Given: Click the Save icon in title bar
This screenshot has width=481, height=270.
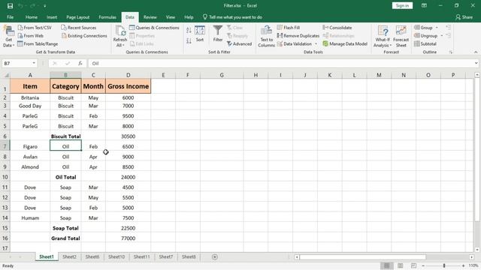Looking at the screenshot, I should pos(10,6).
